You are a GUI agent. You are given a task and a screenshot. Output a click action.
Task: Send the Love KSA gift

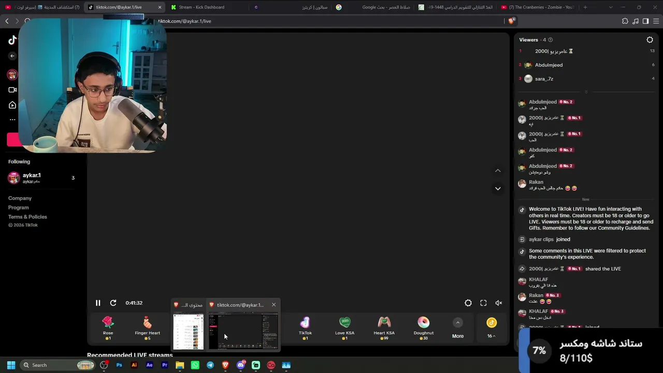pyautogui.click(x=344, y=328)
